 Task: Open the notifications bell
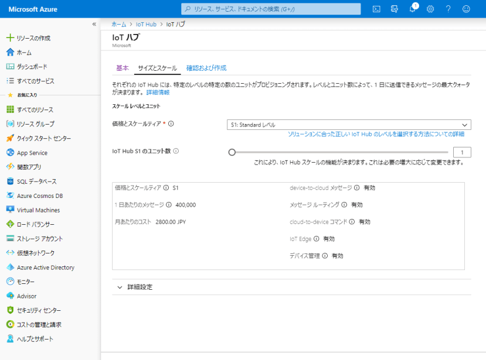[x=413, y=8]
